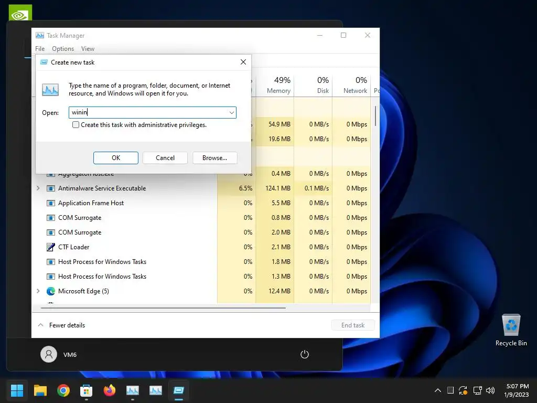Screen dimensions: 537x403
Task: Open Microsoft Store from the taskbar
Action: [x=87, y=390]
